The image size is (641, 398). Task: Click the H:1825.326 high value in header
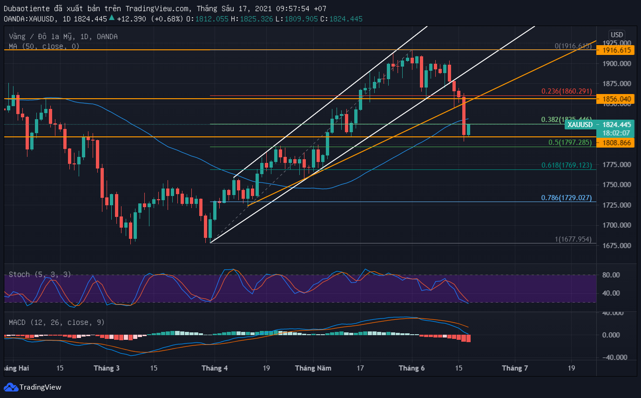252,19
